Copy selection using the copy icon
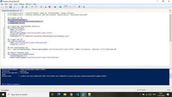This screenshot has width=172, height=97. 19,7
